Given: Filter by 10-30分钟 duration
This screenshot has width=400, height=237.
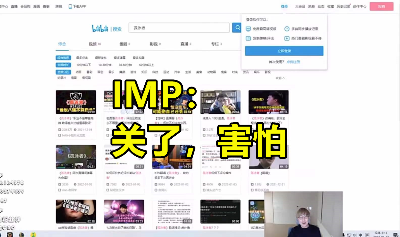Looking at the screenshot, I should tap(105, 65).
